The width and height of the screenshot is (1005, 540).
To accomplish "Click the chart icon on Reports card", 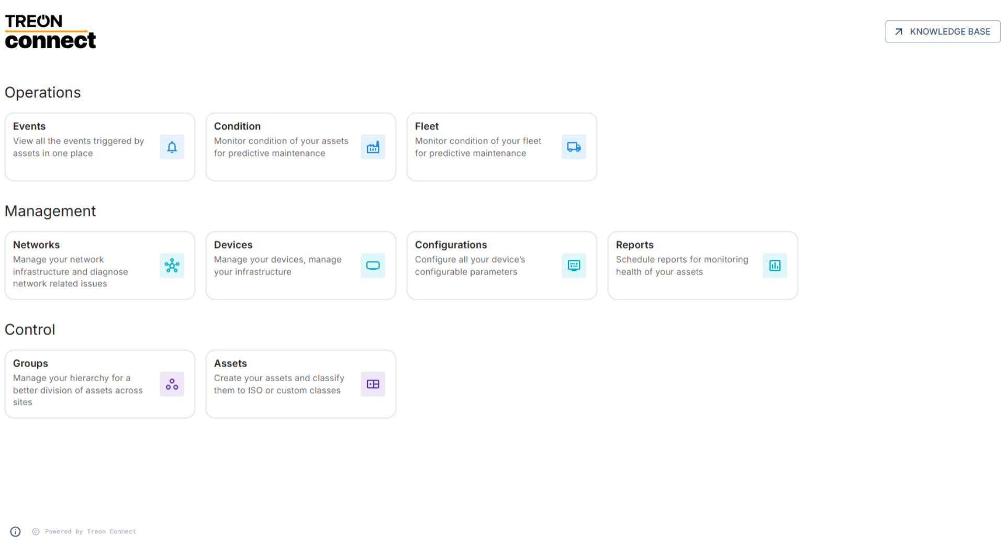I will pyautogui.click(x=775, y=266).
